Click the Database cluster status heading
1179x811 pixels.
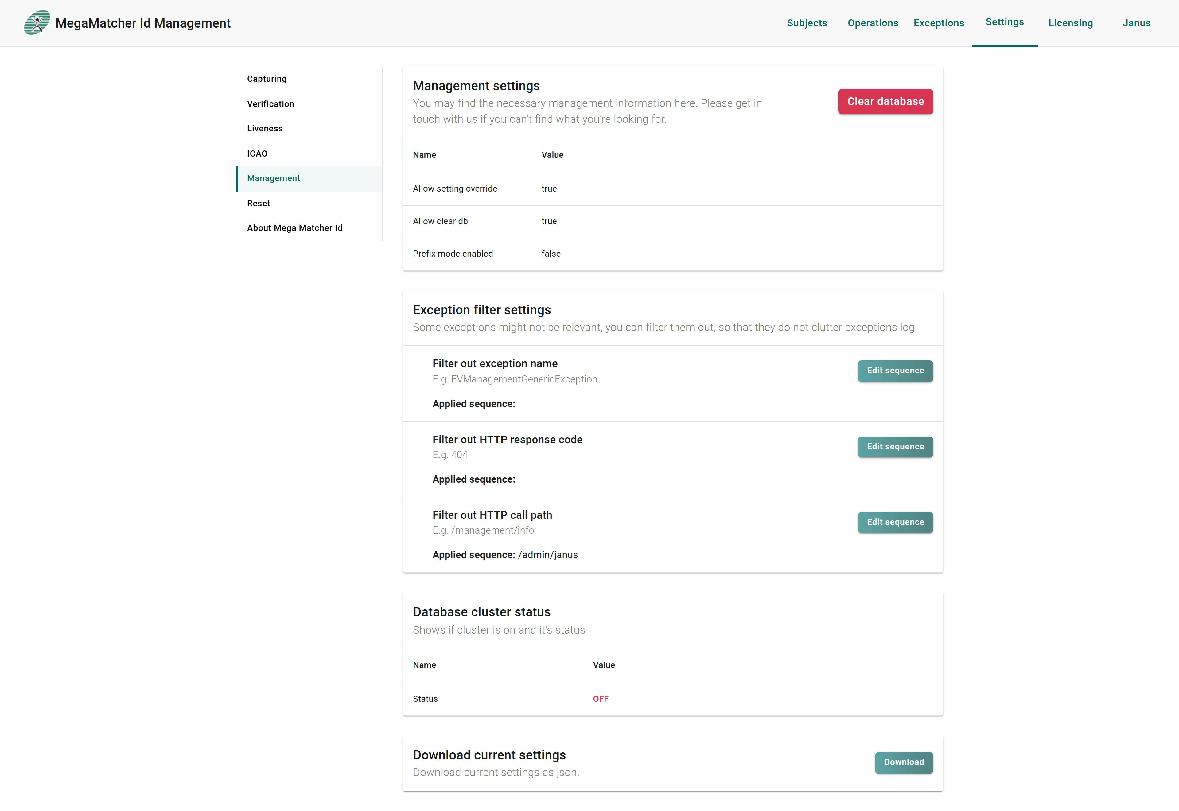(482, 612)
